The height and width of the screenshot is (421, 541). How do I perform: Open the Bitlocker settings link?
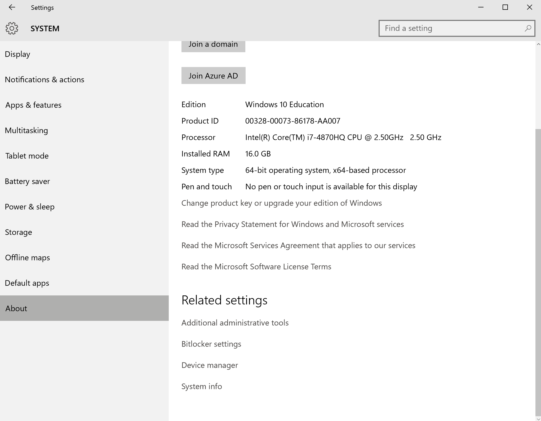[x=211, y=344]
